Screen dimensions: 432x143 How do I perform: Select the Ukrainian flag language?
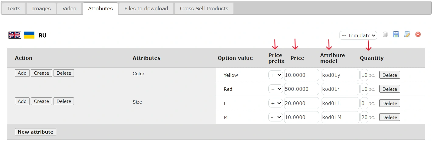click(29, 35)
